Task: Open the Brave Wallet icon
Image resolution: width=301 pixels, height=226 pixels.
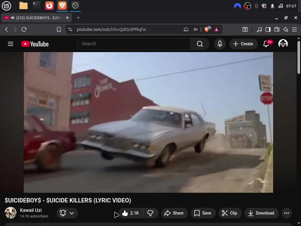Action: coord(277,30)
